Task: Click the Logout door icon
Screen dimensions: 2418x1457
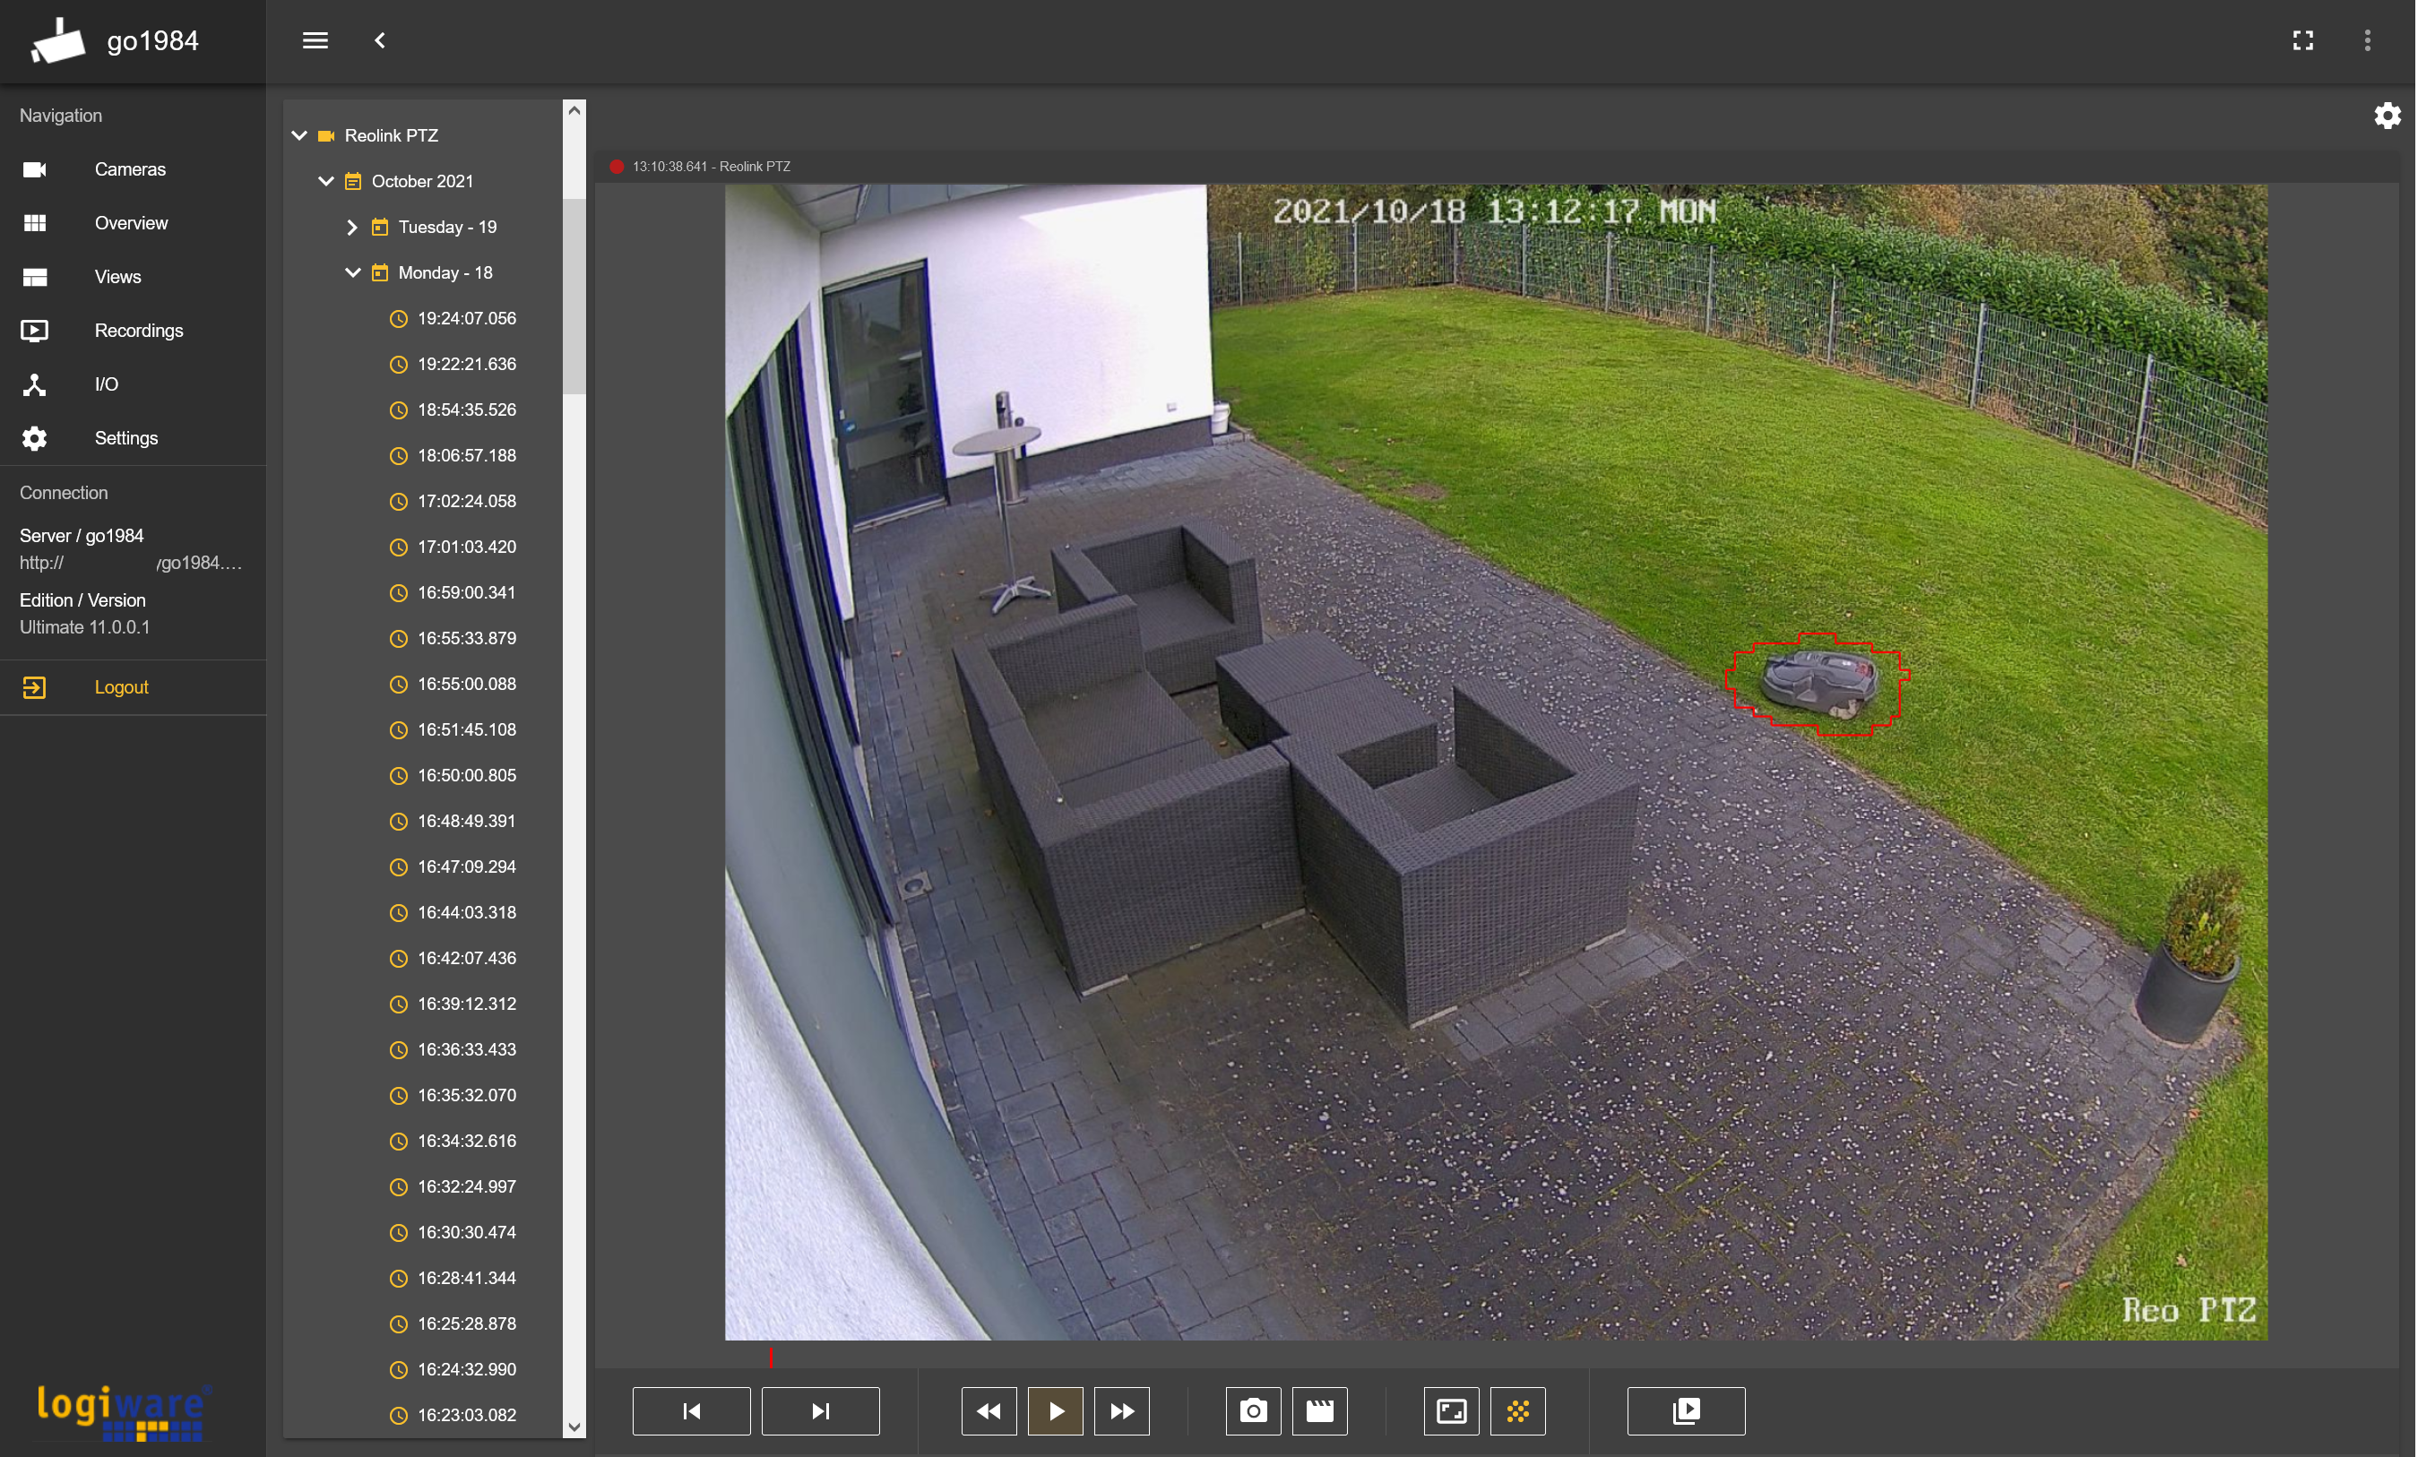Action: coord(34,686)
